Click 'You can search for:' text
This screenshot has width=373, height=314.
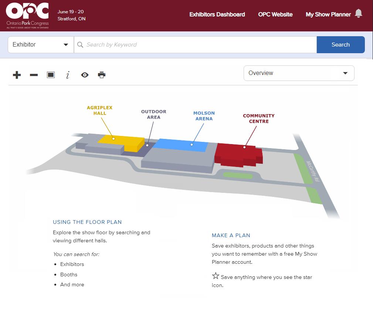coord(77,254)
